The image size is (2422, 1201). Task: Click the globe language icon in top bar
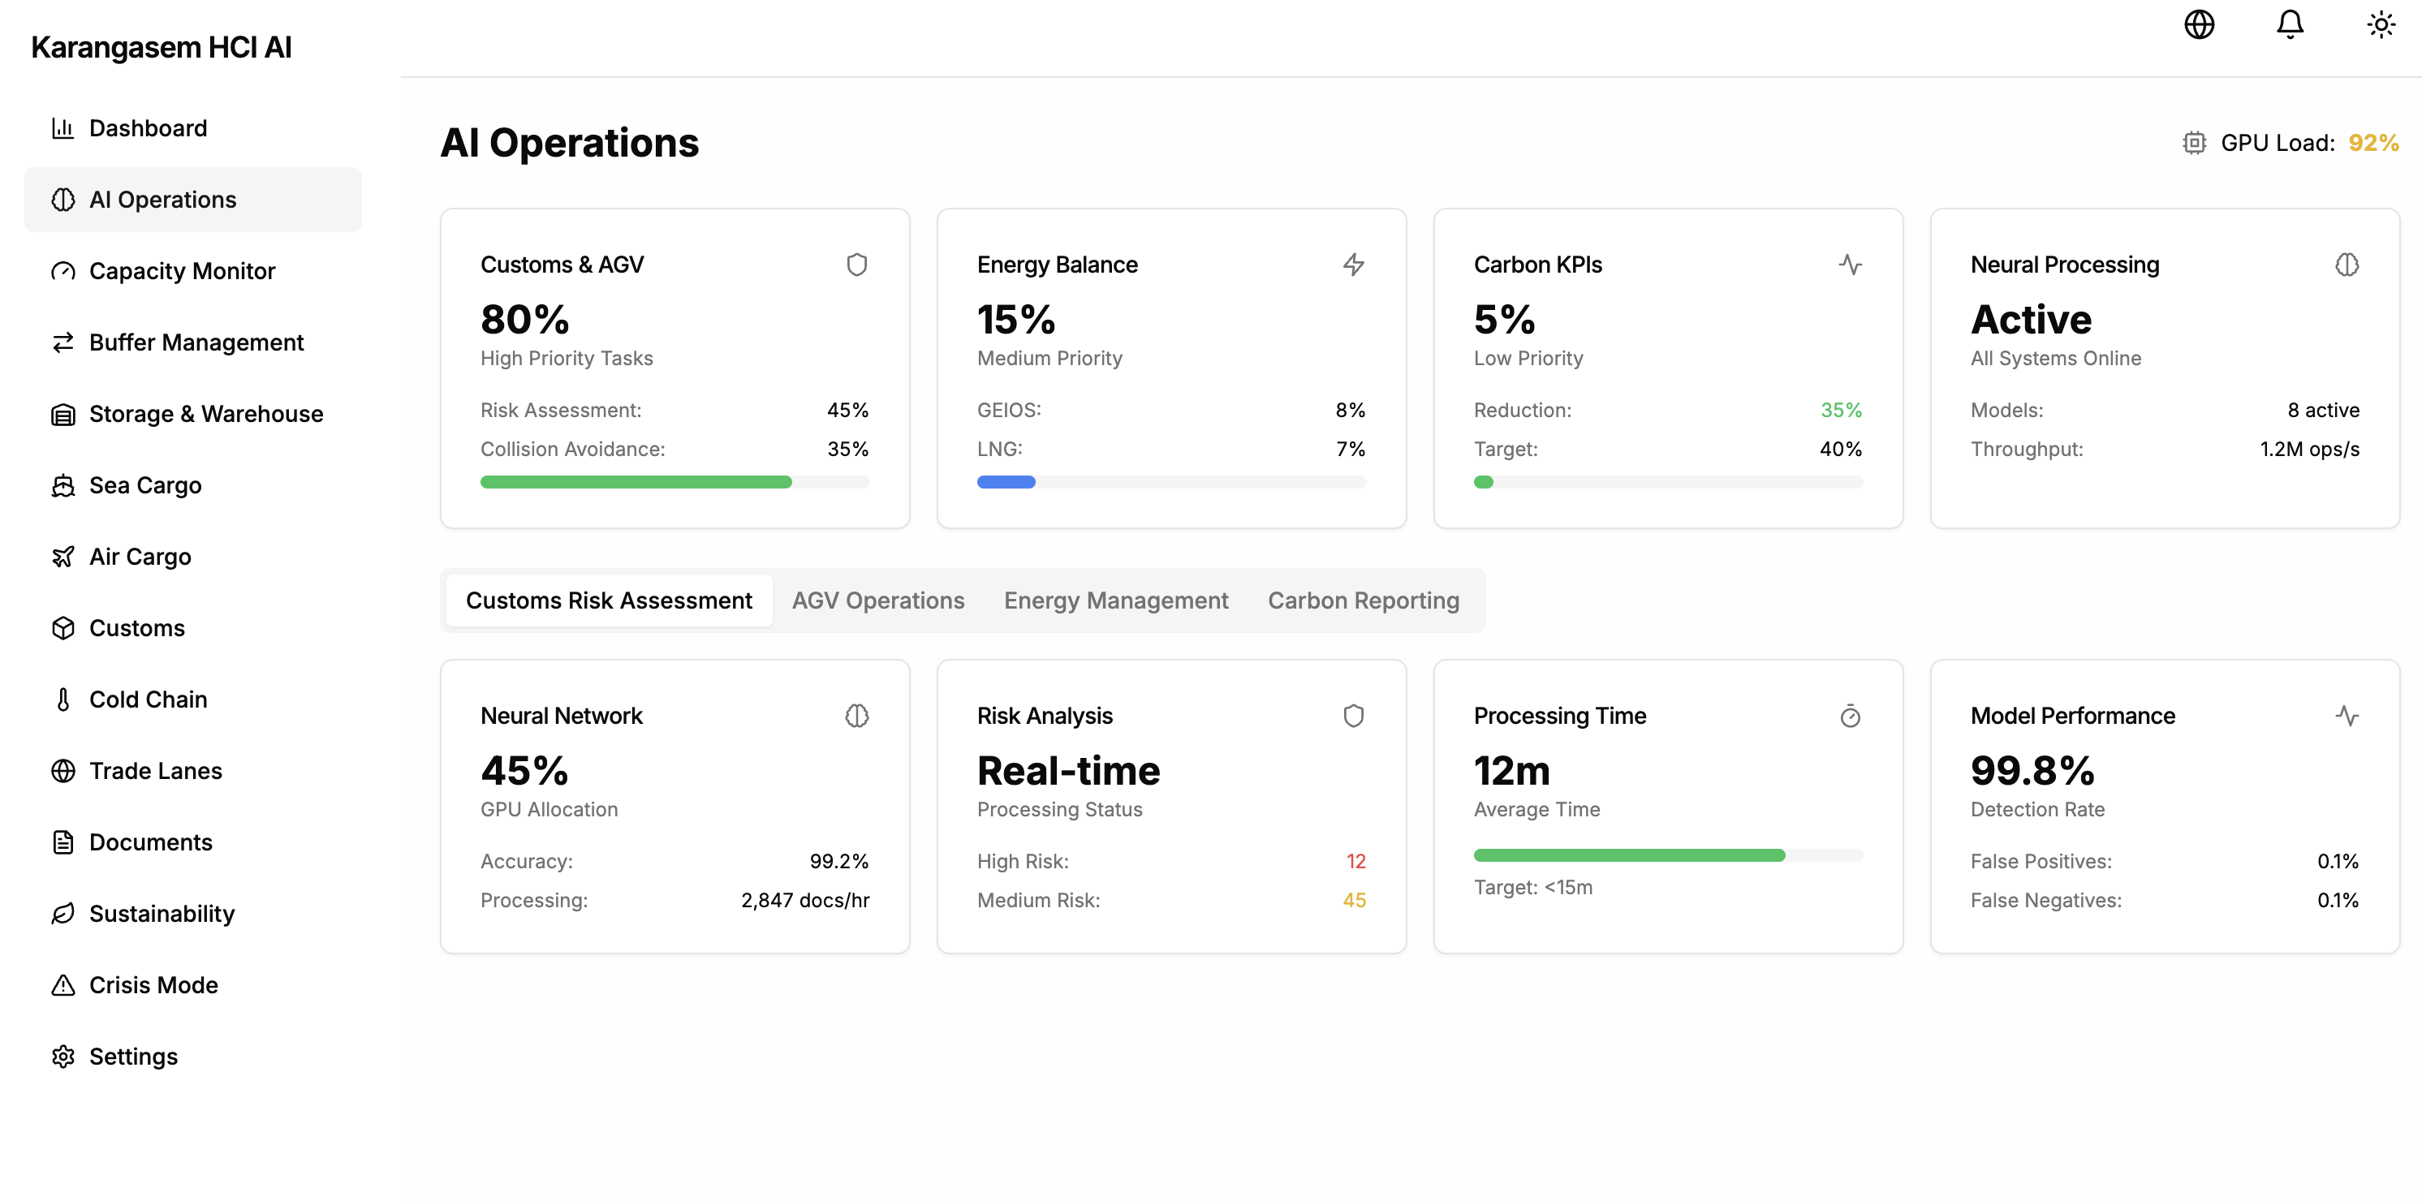pyautogui.click(x=2199, y=24)
